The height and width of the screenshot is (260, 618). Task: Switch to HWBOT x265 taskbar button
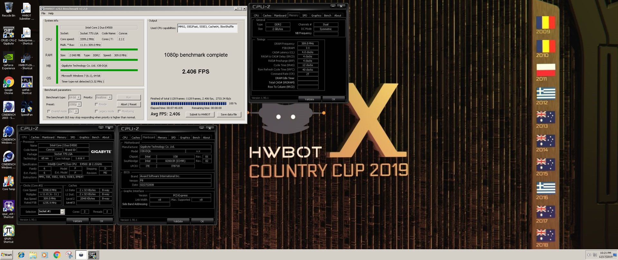pos(81,255)
